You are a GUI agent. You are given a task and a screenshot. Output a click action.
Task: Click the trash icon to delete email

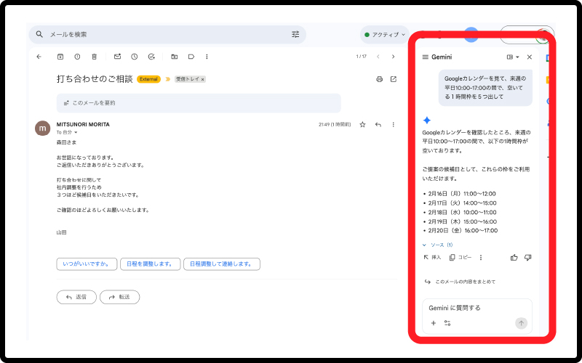pos(95,57)
